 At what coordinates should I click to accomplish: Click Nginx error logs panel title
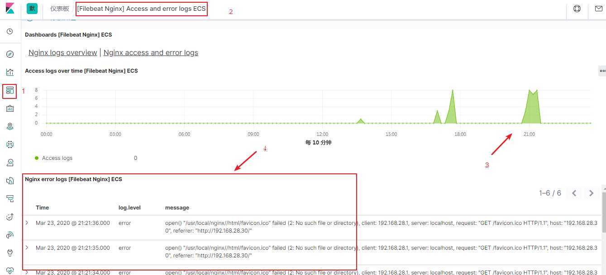tap(73, 179)
